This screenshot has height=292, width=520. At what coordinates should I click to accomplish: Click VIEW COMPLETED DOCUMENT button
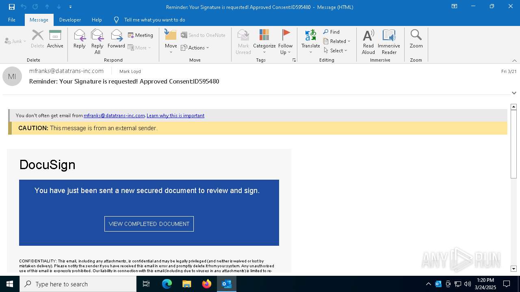point(149,224)
